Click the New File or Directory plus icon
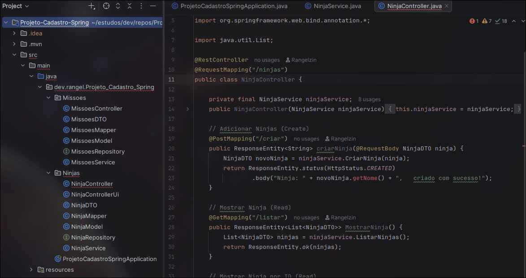Image resolution: width=526 pixels, height=278 pixels. click(x=91, y=6)
